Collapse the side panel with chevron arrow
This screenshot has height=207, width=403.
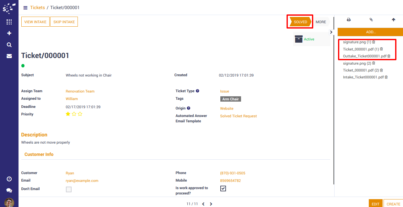(331, 32)
